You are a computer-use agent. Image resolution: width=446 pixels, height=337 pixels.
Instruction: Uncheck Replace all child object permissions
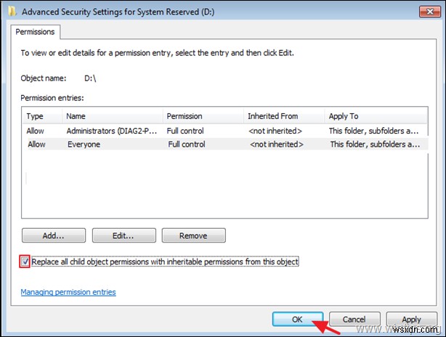click(25, 261)
